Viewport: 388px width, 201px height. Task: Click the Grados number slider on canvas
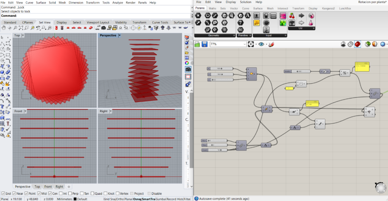tap(297, 71)
